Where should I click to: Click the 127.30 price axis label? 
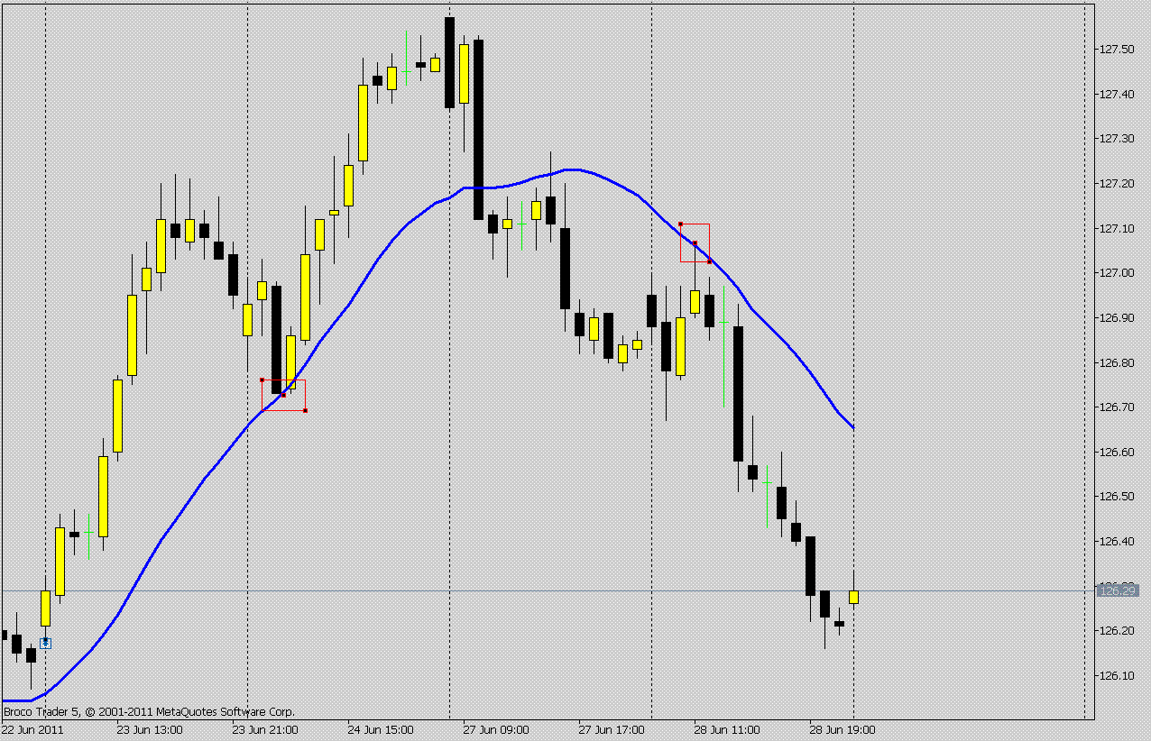(x=1116, y=138)
